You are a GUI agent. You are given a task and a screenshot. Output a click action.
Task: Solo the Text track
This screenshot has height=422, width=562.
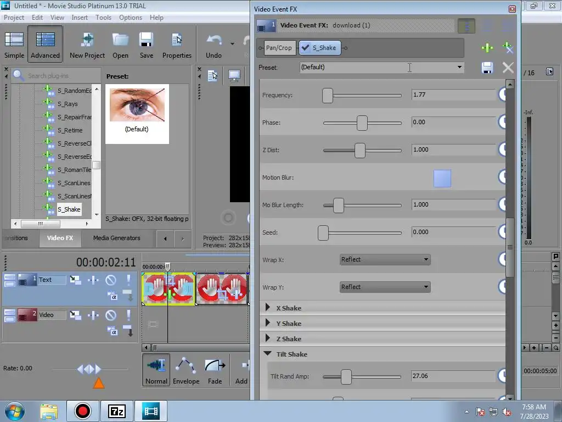128,279
